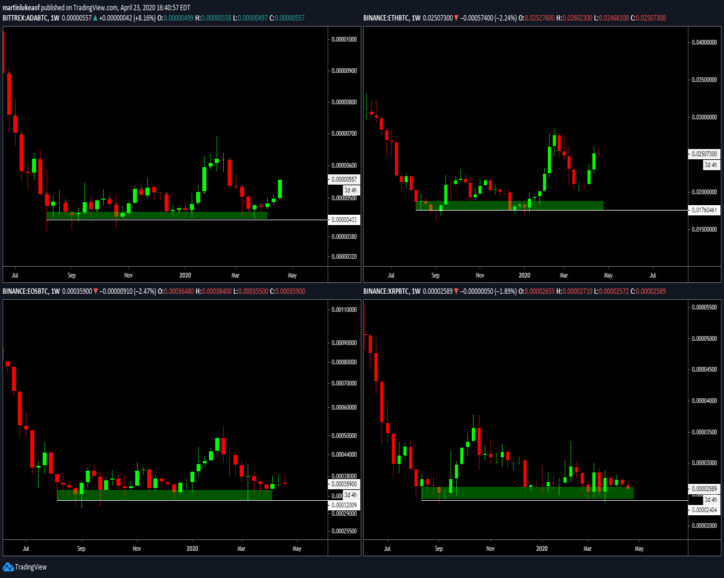724x578 pixels.
Task: Click the green support zone on ADABTC chart
Action: coord(157,215)
